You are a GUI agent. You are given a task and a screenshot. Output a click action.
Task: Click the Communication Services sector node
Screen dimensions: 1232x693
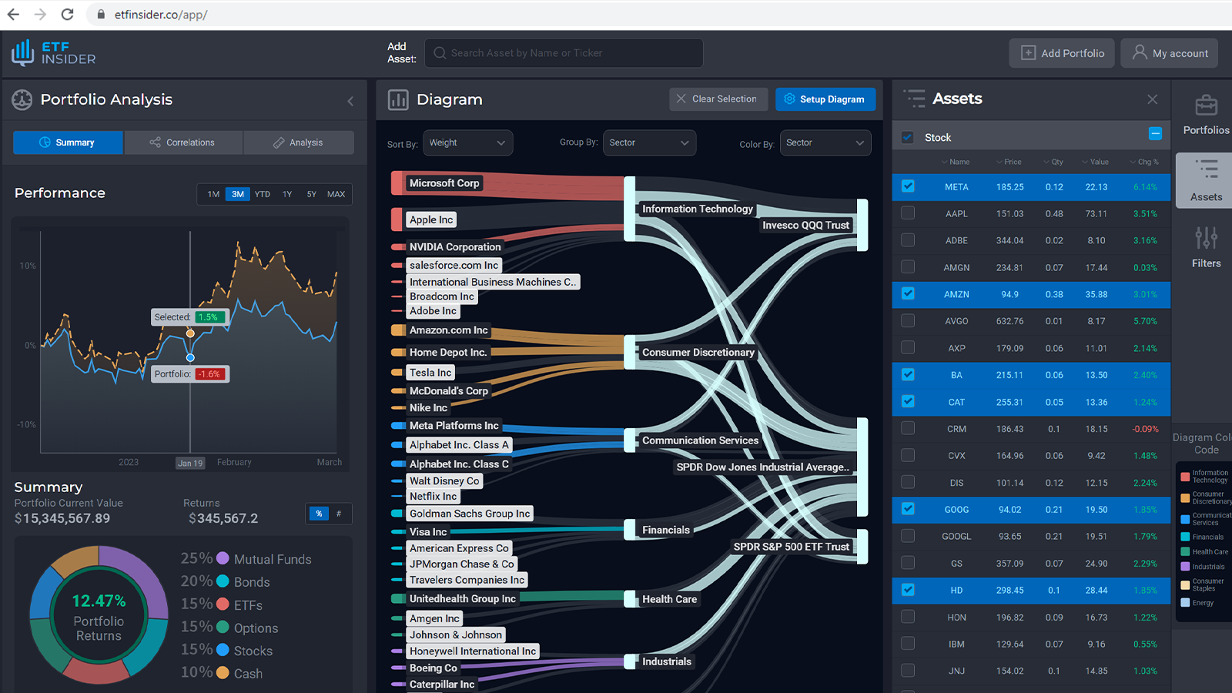(700, 440)
